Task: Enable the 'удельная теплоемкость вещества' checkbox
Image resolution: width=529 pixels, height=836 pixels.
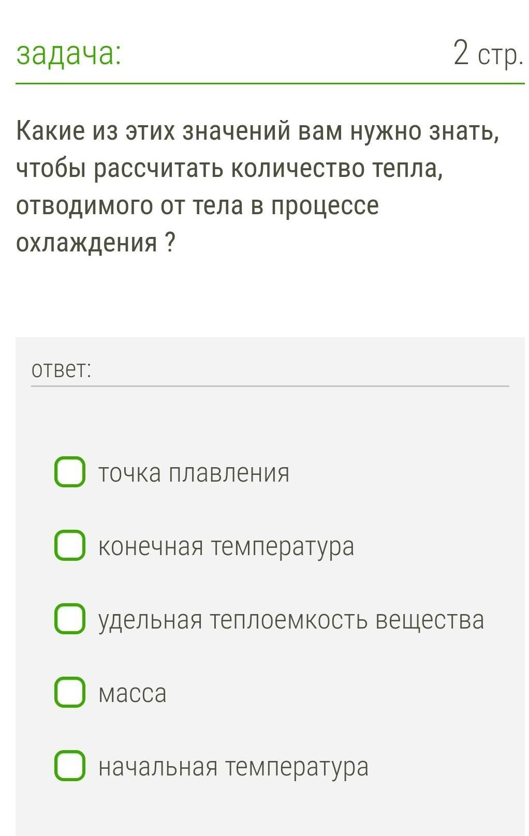Action: (x=70, y=619)
